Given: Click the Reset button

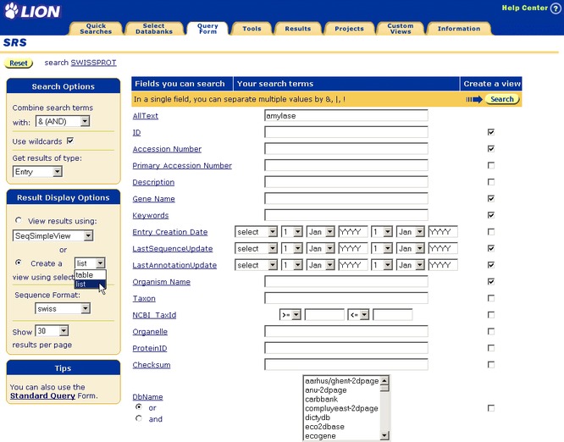Looking at the screenshot, I should [19, 63].
